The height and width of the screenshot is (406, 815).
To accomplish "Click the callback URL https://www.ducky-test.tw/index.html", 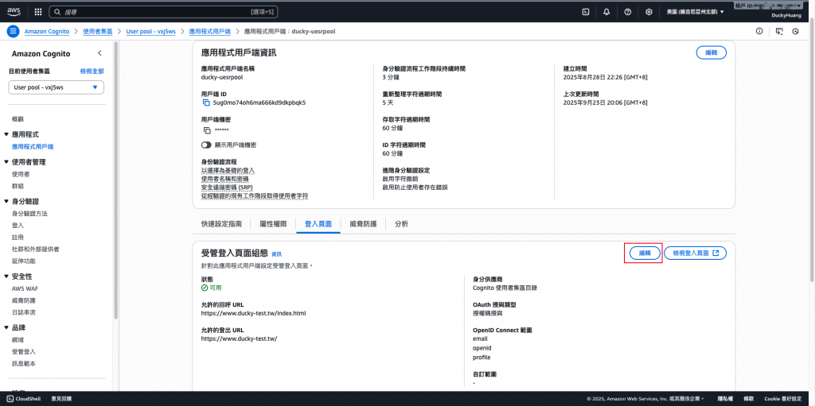I will point(253,314).
